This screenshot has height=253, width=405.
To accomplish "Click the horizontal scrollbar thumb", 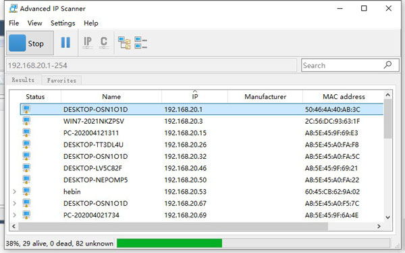I will click(173, 226).
